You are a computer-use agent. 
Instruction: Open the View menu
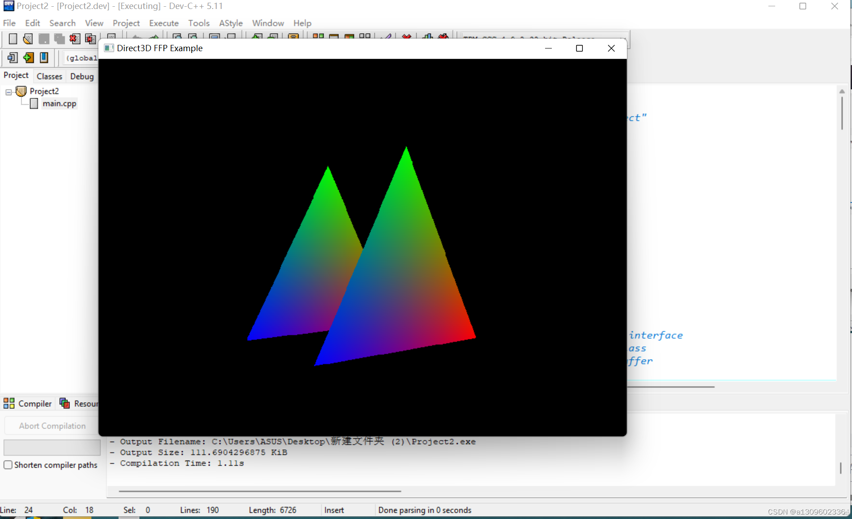(x=94, y=23)
